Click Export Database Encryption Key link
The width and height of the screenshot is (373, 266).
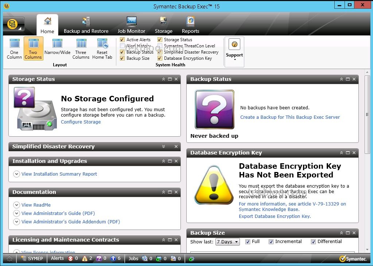(x=275, y=216)
